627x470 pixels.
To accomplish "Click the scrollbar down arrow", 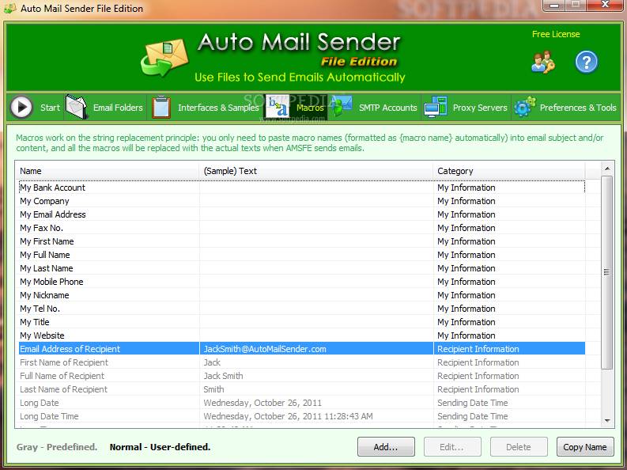I will 607,421.
